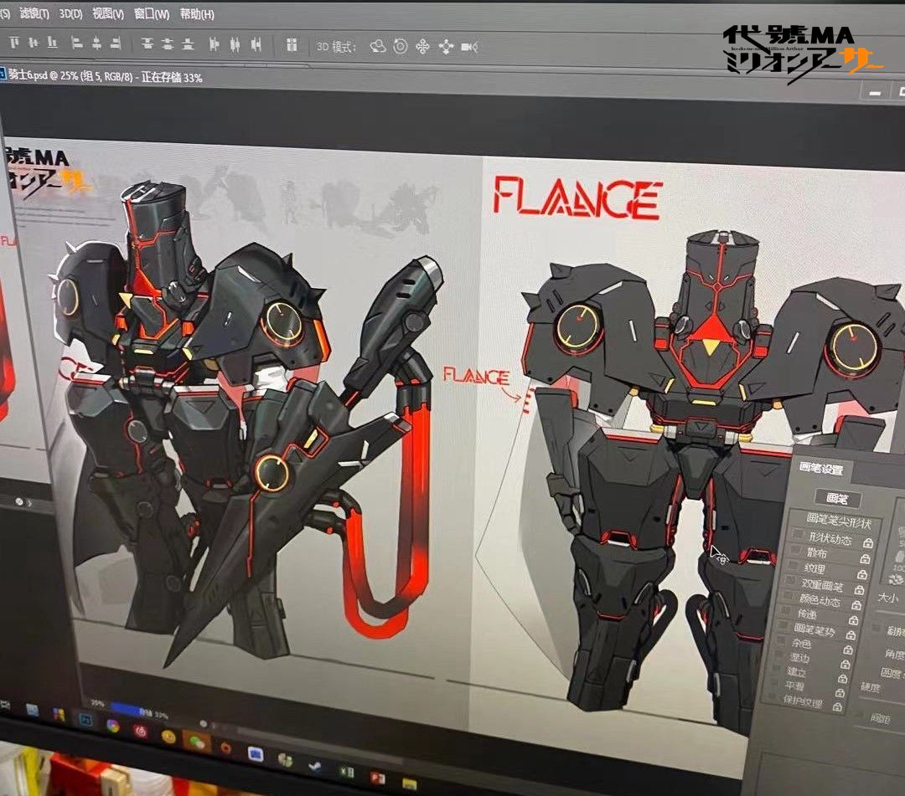
Task: Select the 3D pan mode icon
Action: (x=422, y=47)
